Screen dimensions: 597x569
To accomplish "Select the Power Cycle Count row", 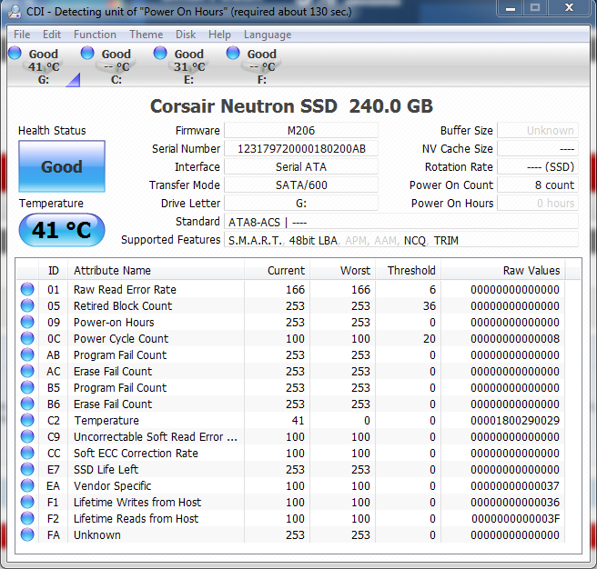I will 291,339.
